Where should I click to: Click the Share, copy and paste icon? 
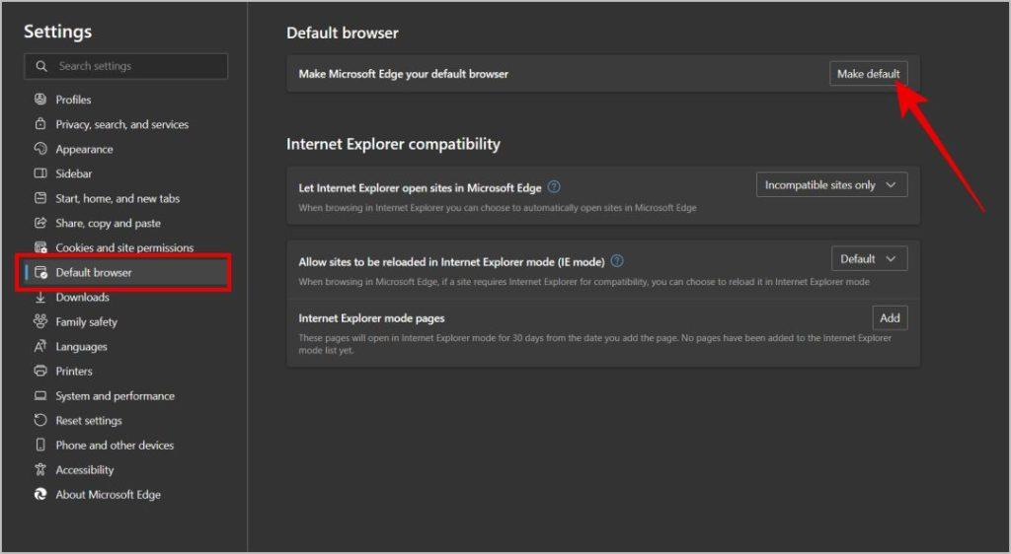coord(40,223)
